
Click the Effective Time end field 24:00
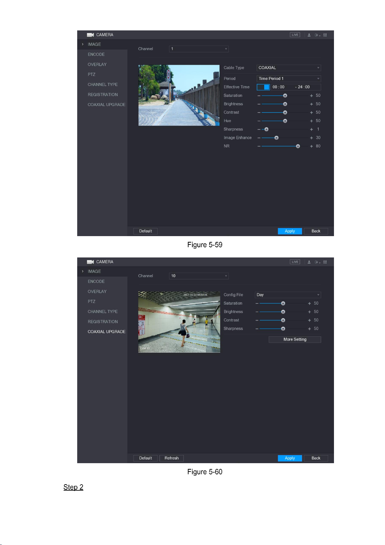tap(304, 87)
